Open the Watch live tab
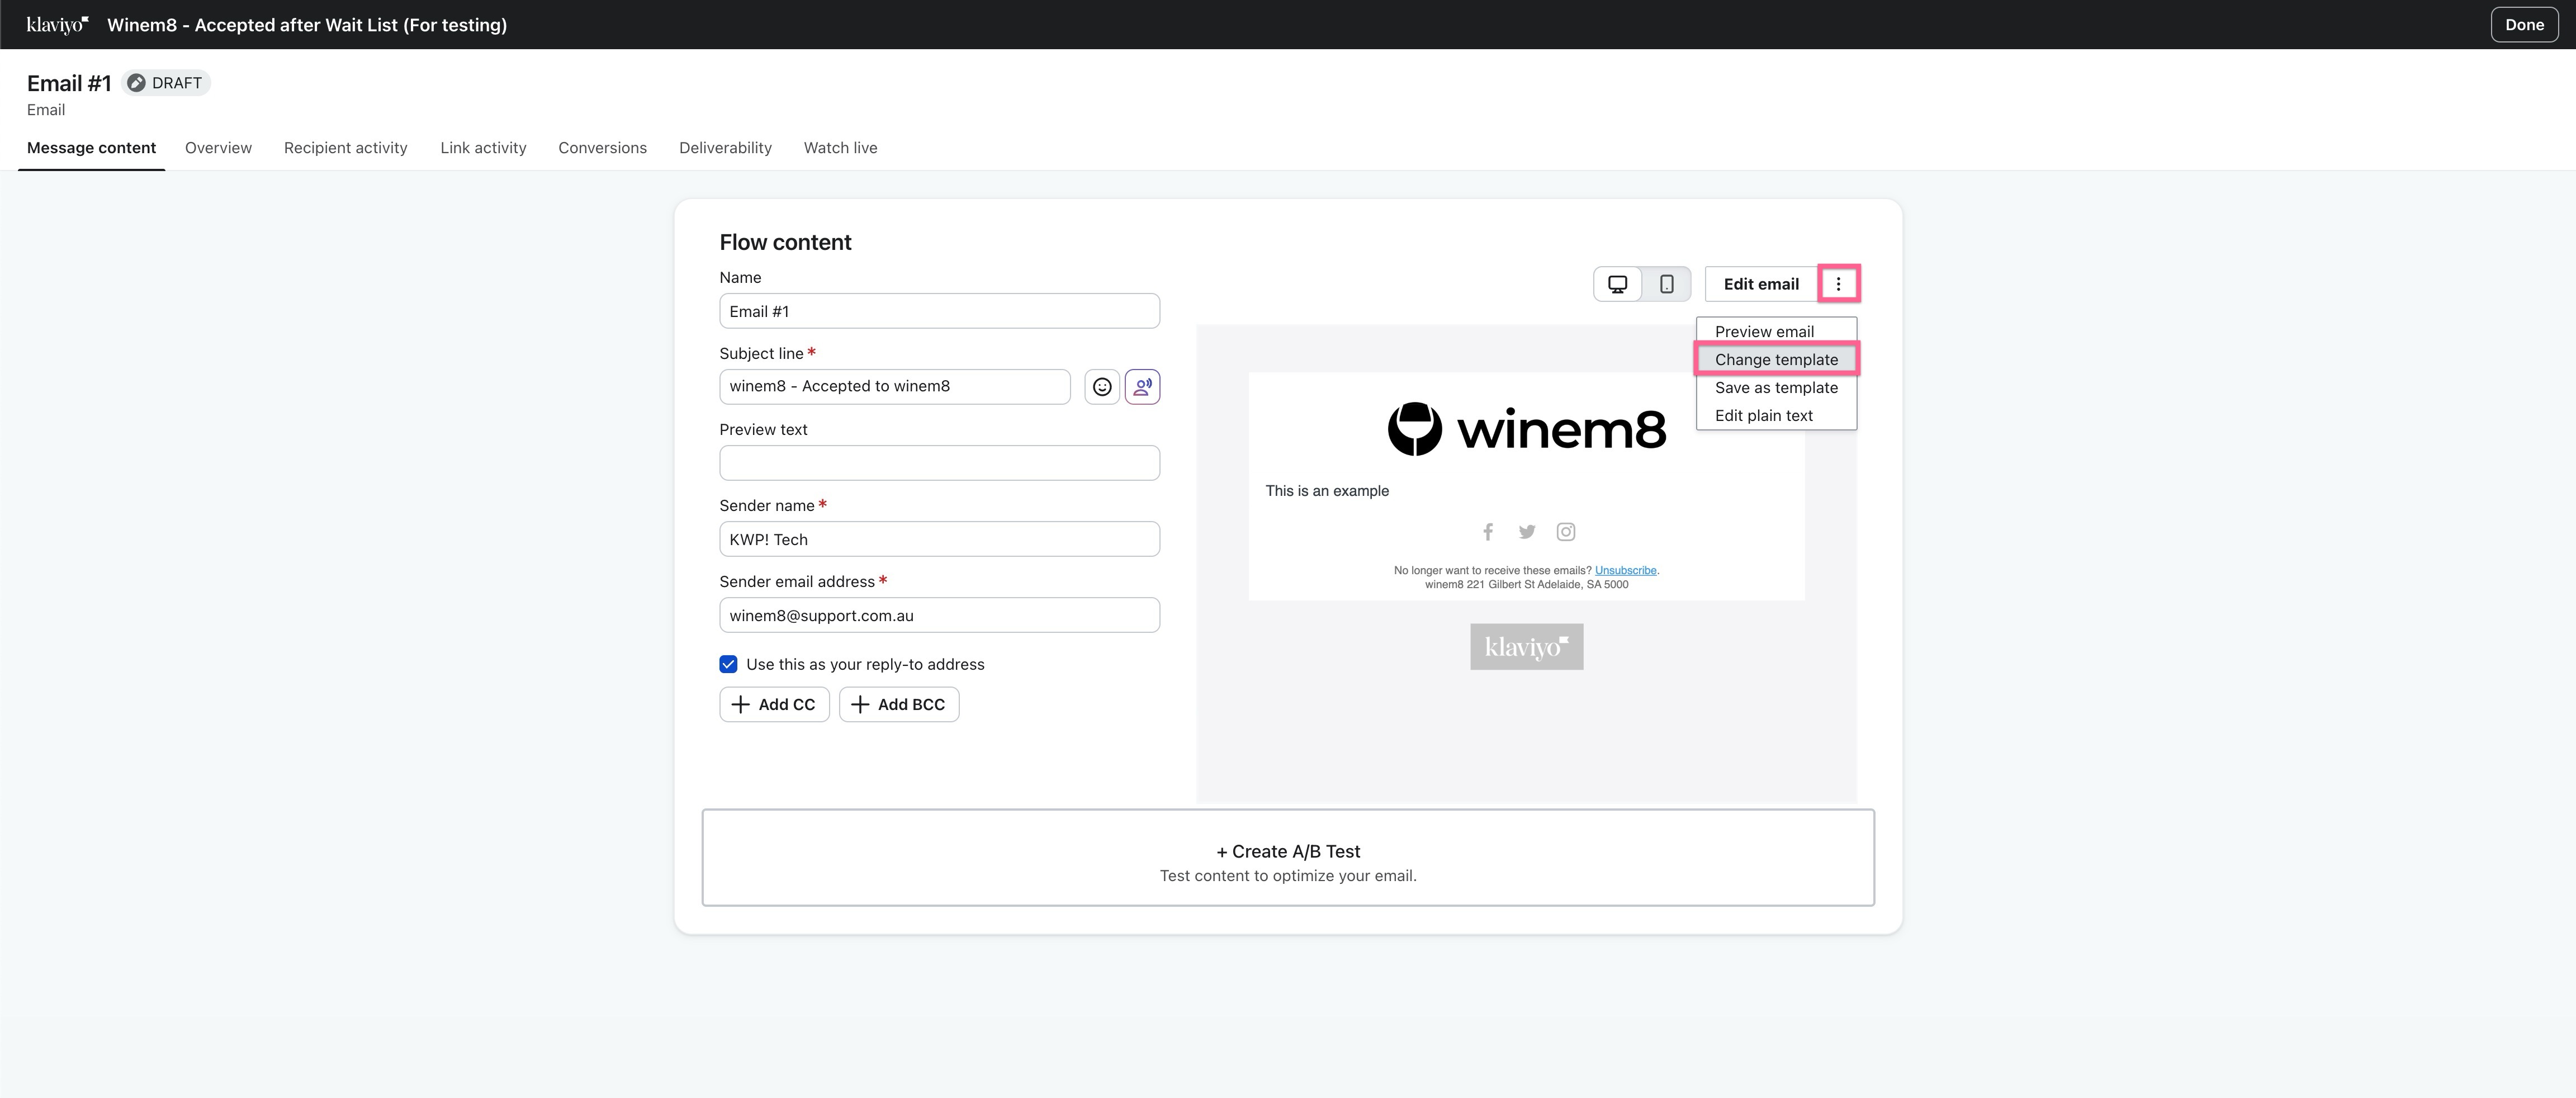This screenshot has width=2576, height=1098. click(x=840, y=148)
